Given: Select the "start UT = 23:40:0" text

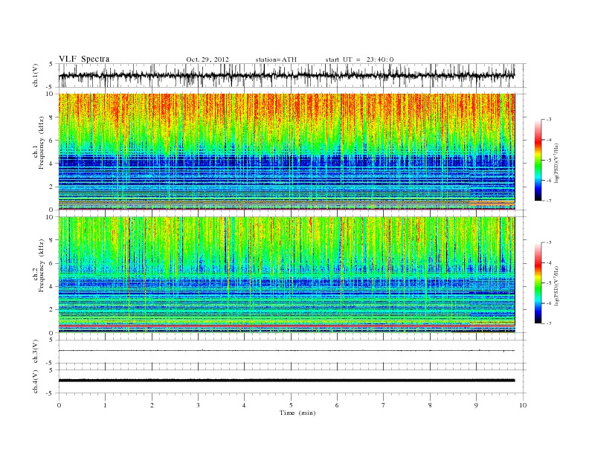Looking at the screenshot, I should (359, 59).
